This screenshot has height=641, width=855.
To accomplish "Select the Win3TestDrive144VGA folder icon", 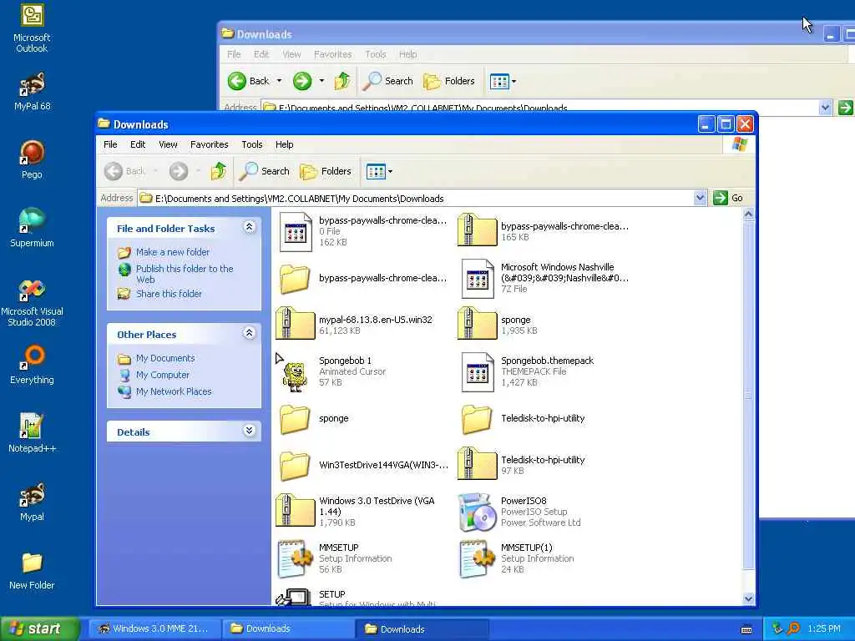I will pos(295,466).
